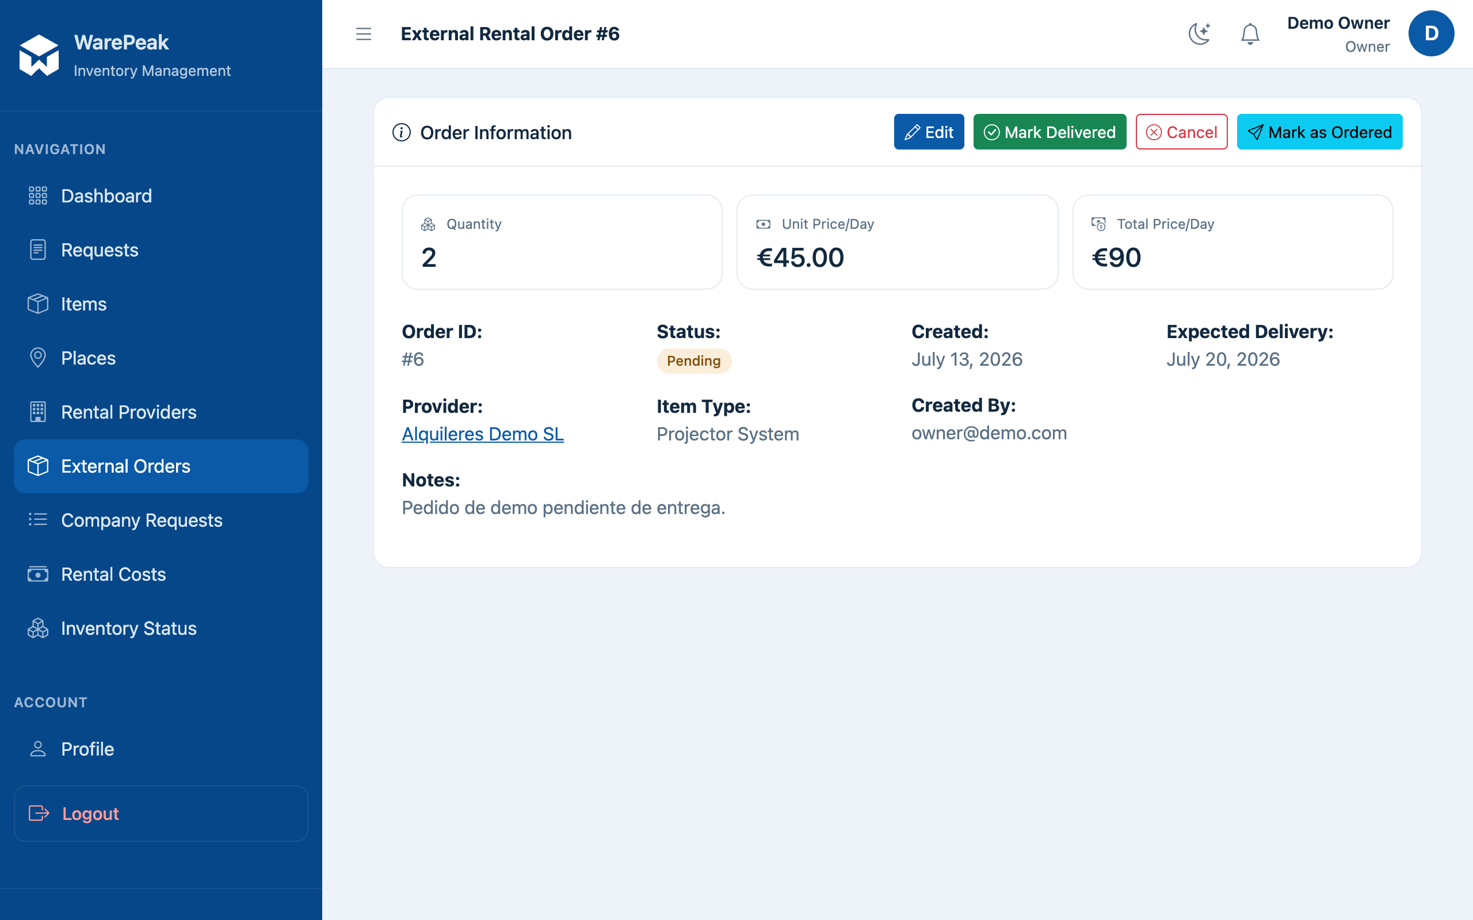1473x920 pixels.
Task: Open the notifications bell
Action: 1250,34
